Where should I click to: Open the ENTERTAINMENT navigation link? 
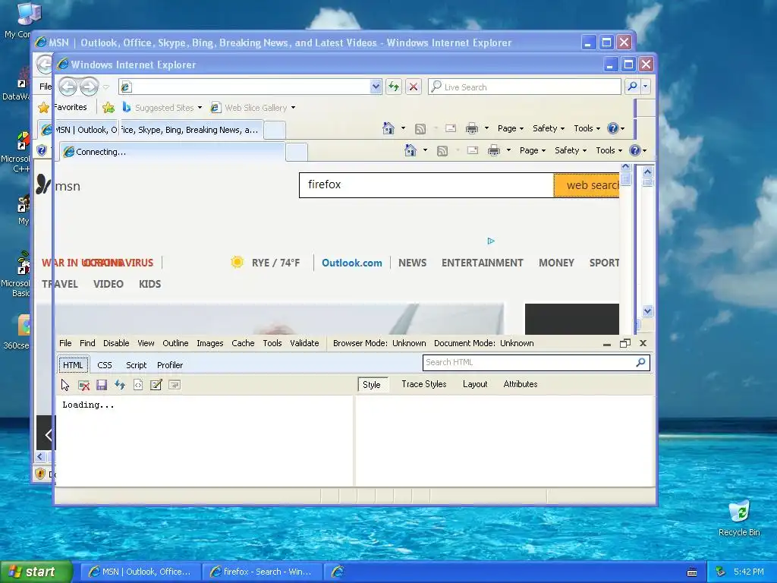click(482, 263)
